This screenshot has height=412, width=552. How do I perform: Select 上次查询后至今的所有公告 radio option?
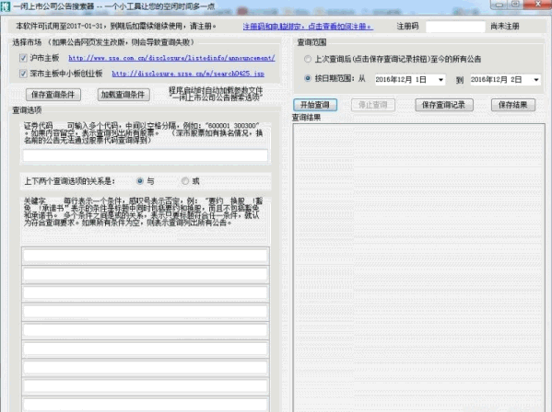point(308,59)
